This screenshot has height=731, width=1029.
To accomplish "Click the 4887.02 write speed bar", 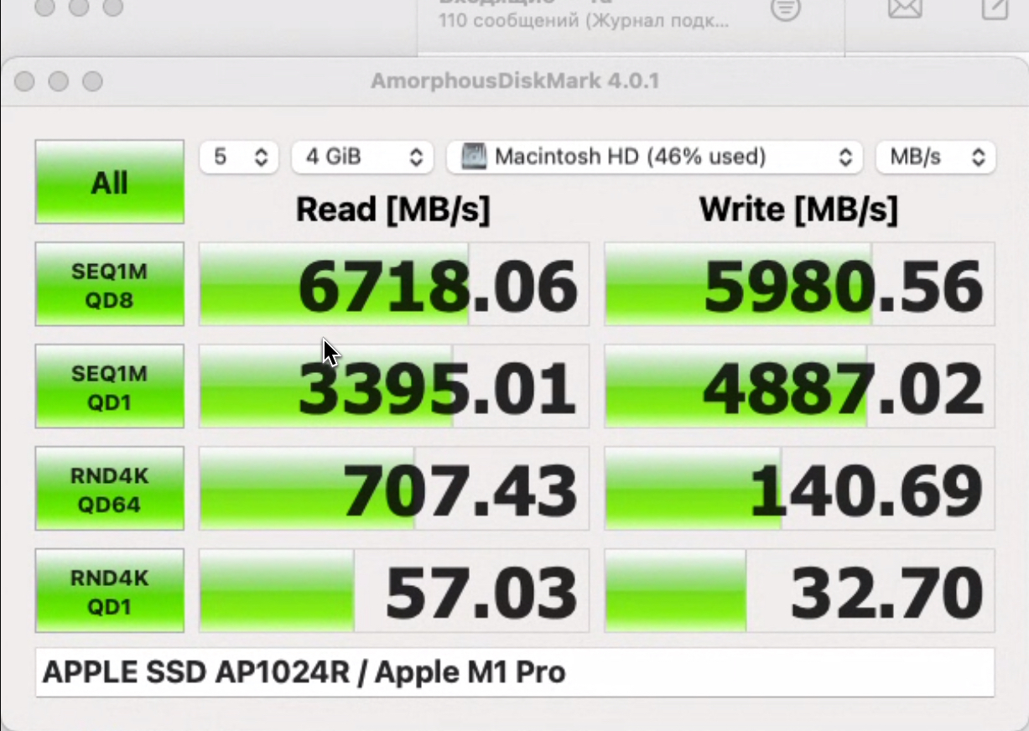I will (x=799, y=387).
